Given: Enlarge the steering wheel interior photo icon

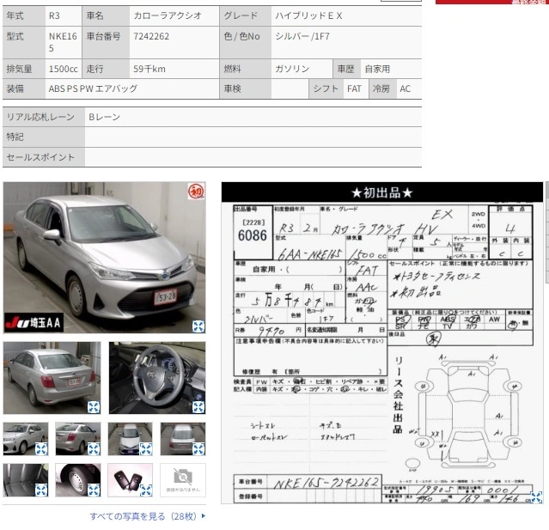Looking at the screenshot, I should click(x=198, y=407).
